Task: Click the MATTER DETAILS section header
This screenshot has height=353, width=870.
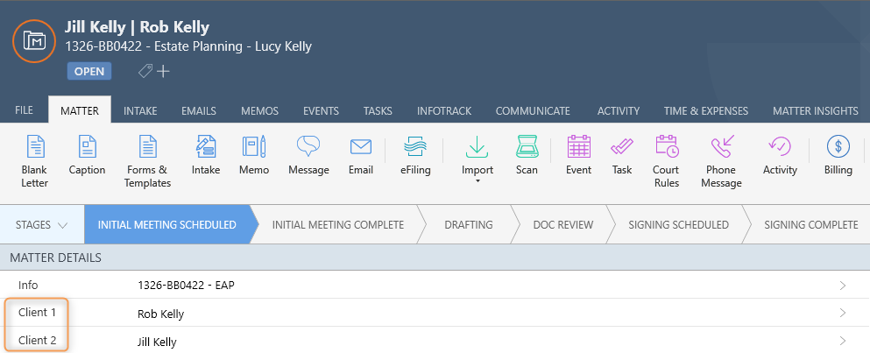Action: [435, 258]
